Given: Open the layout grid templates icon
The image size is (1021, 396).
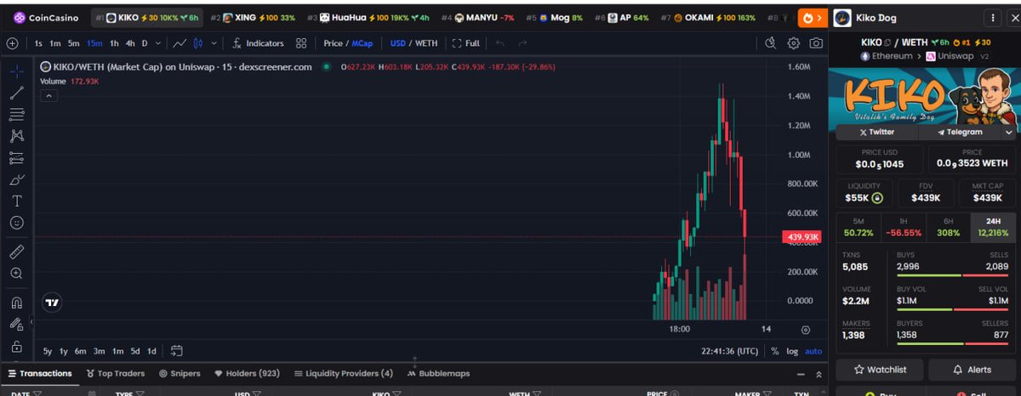Looking at the screenshot, I should [301, 43].
